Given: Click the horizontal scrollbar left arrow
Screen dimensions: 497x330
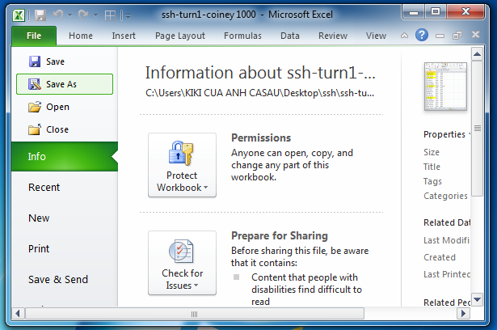Looking at the screenshot, I should click(18, 314).
